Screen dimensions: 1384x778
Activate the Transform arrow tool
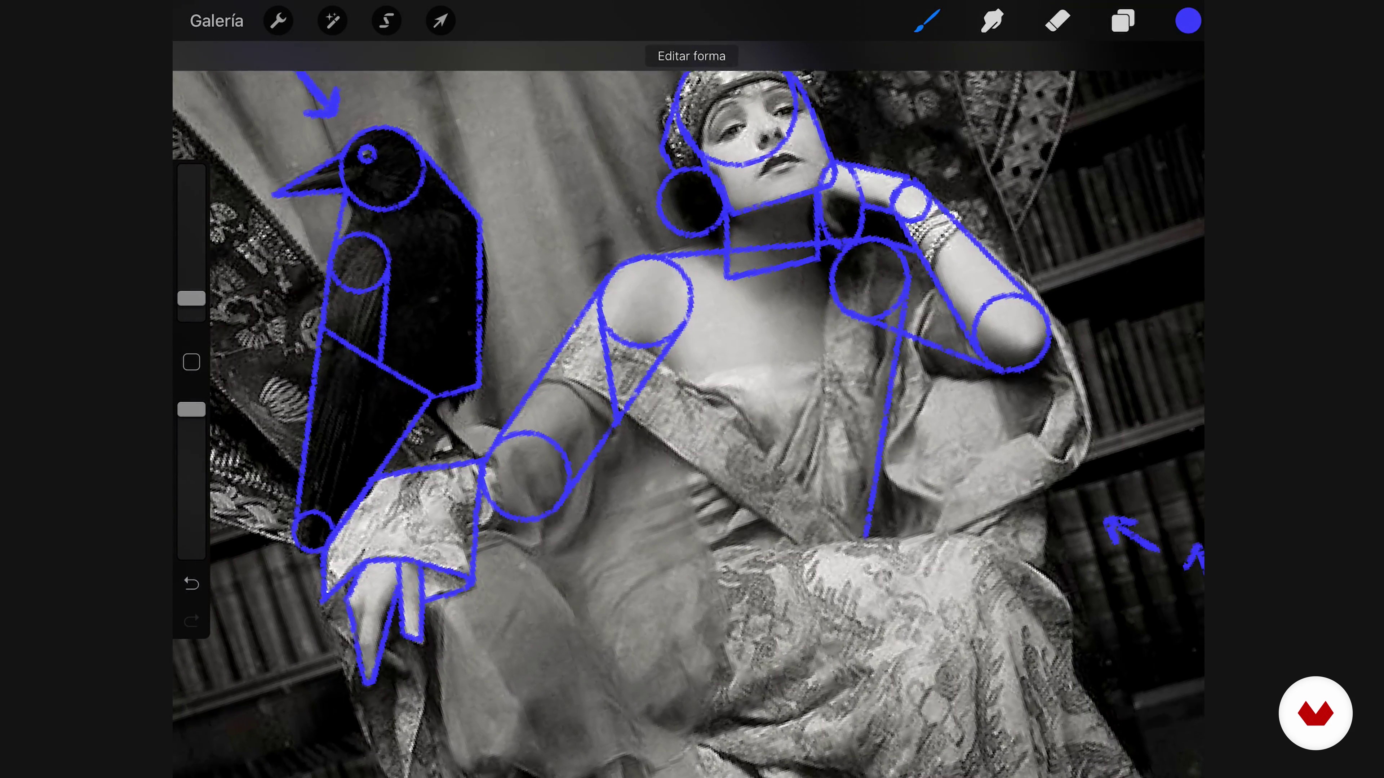point(440,21)
